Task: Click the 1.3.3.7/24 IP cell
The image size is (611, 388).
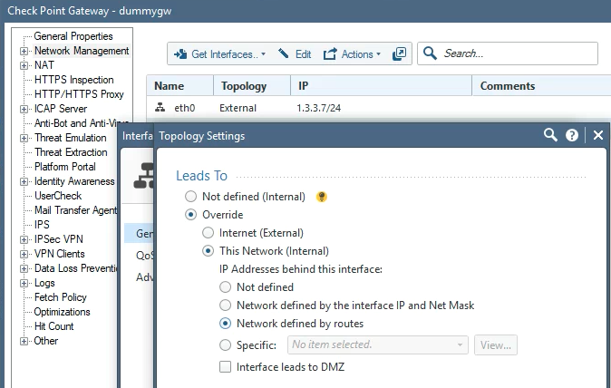Action: click(319, 108)
